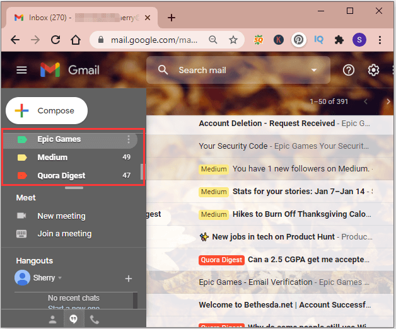
Task: Switch to Hangouts phone calls tab
Action: tap(95, 320)
